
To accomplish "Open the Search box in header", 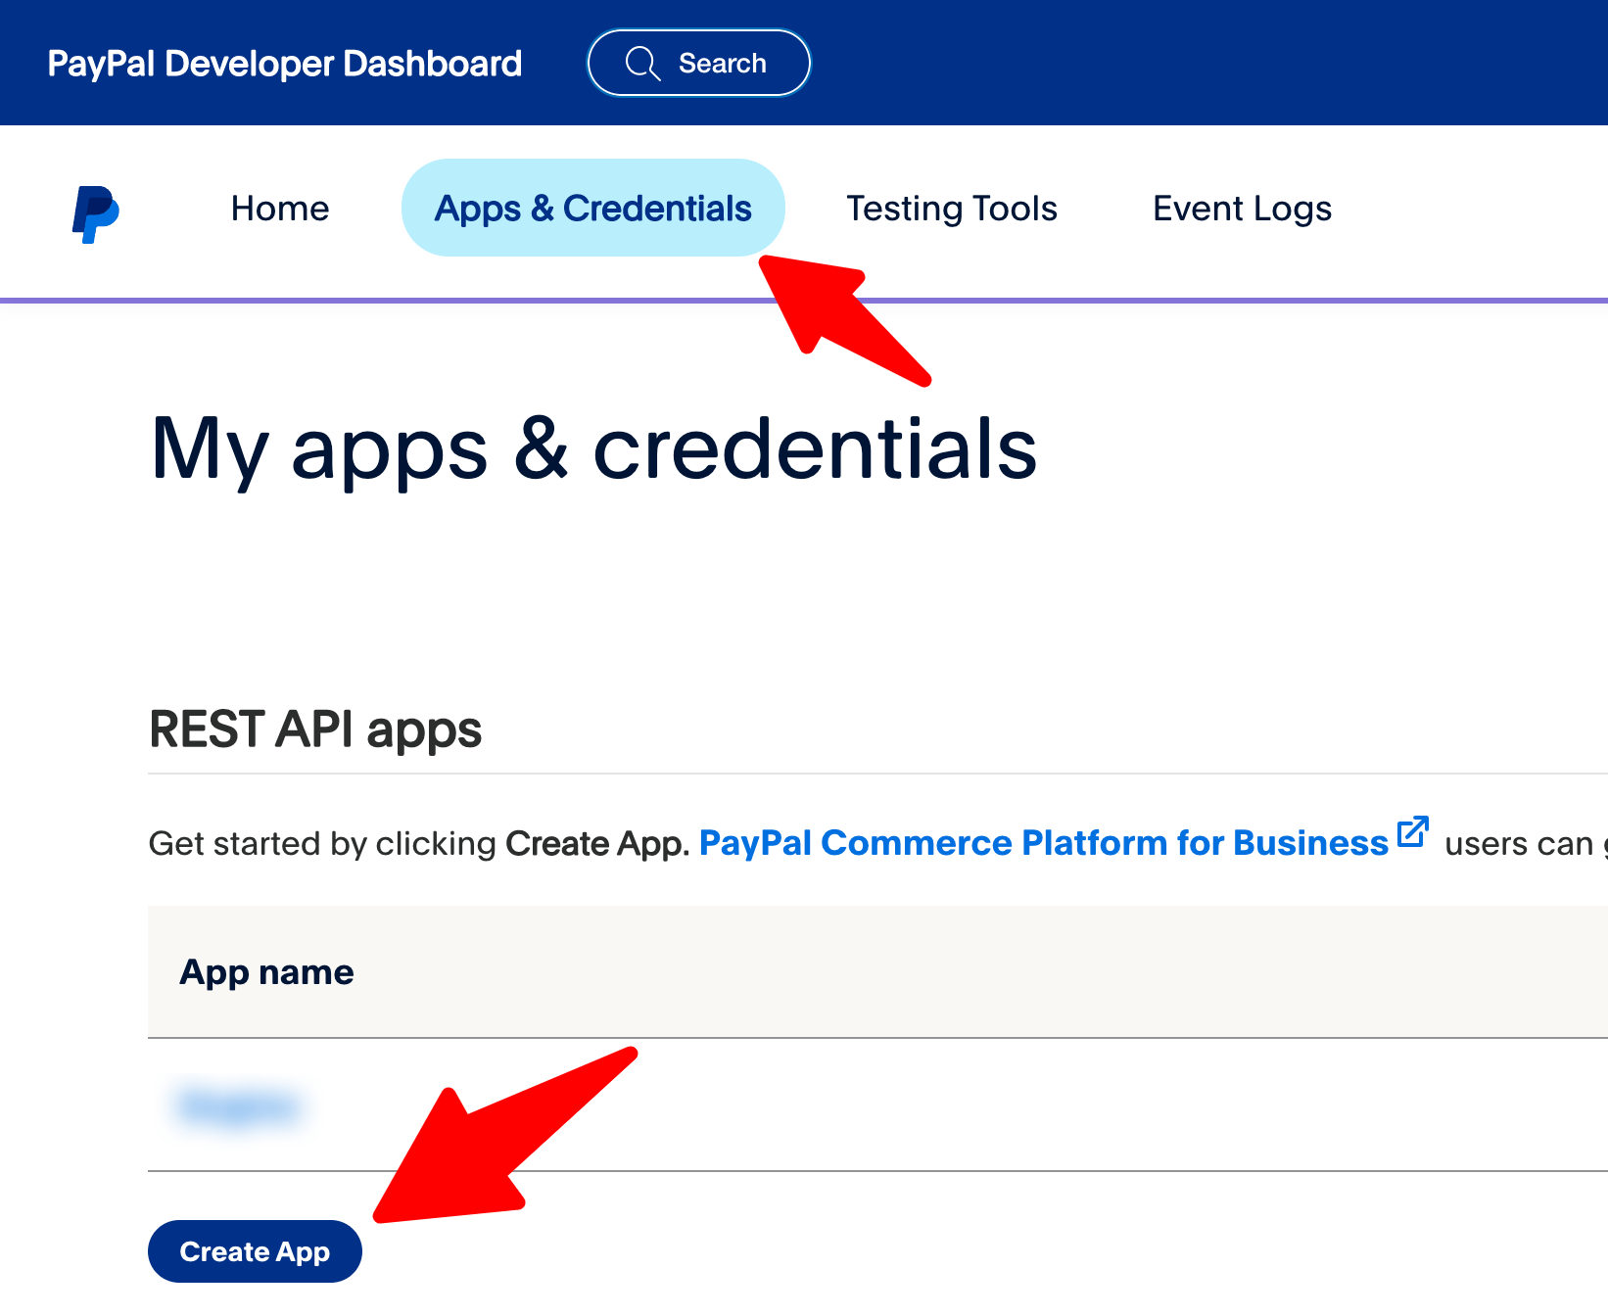I will [698, 64].
